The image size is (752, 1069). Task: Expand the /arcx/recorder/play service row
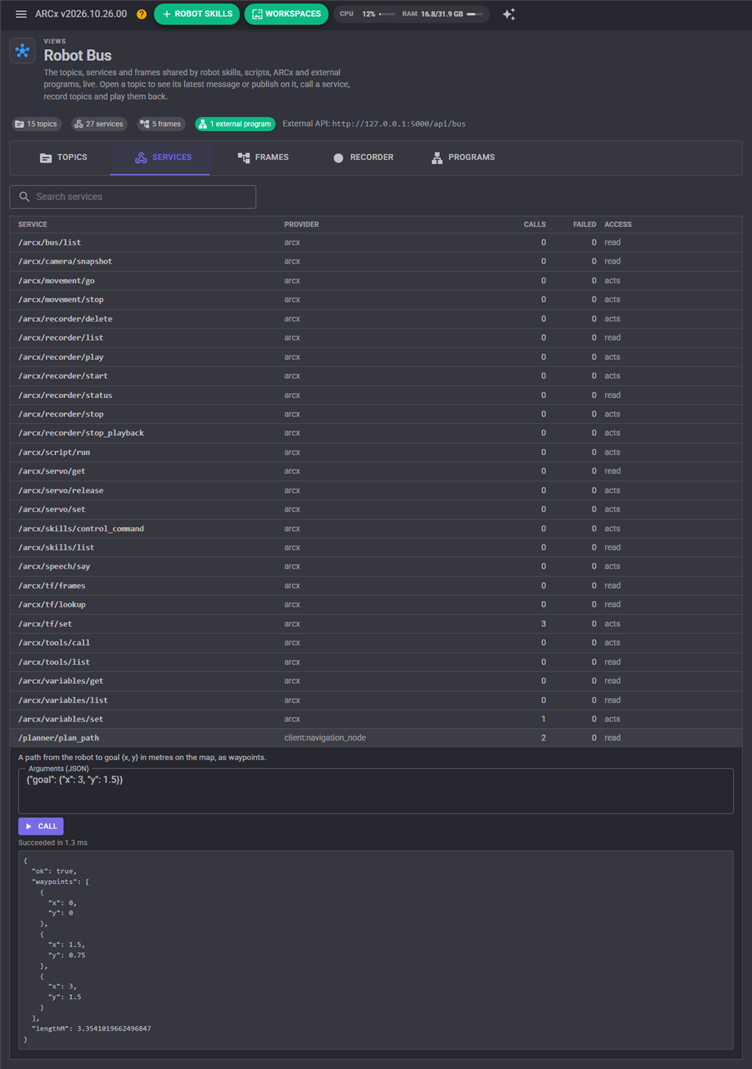376,357
